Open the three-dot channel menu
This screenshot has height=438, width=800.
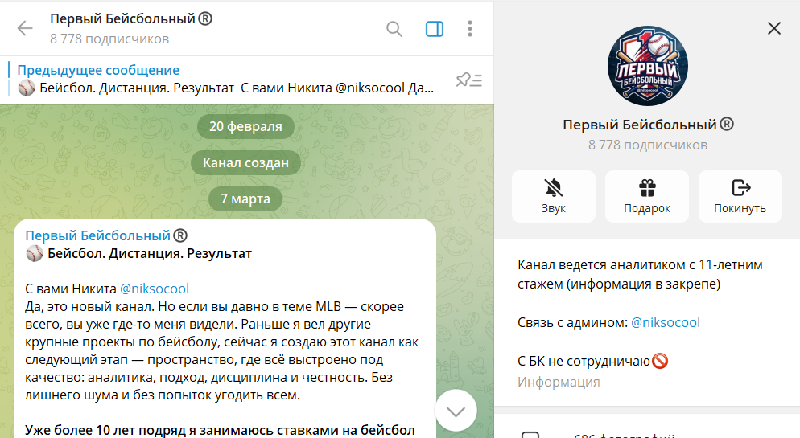470,28
